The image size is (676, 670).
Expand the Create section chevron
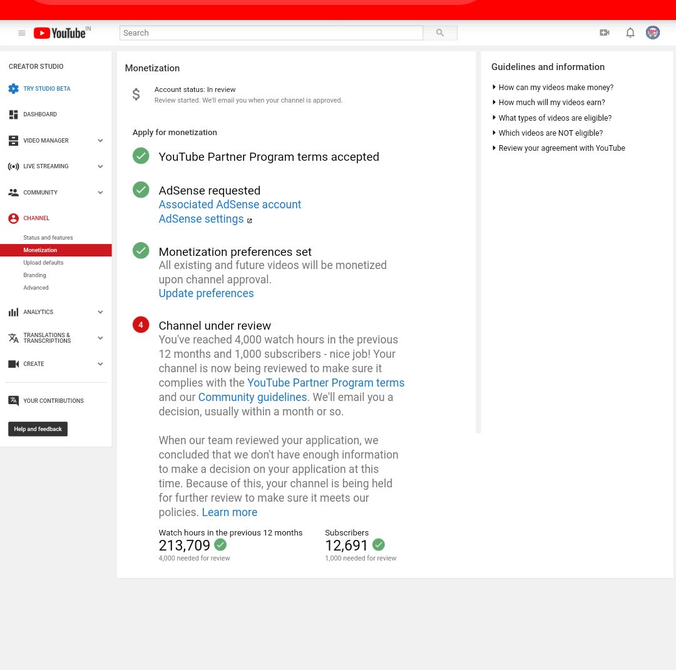coord(100,364)
